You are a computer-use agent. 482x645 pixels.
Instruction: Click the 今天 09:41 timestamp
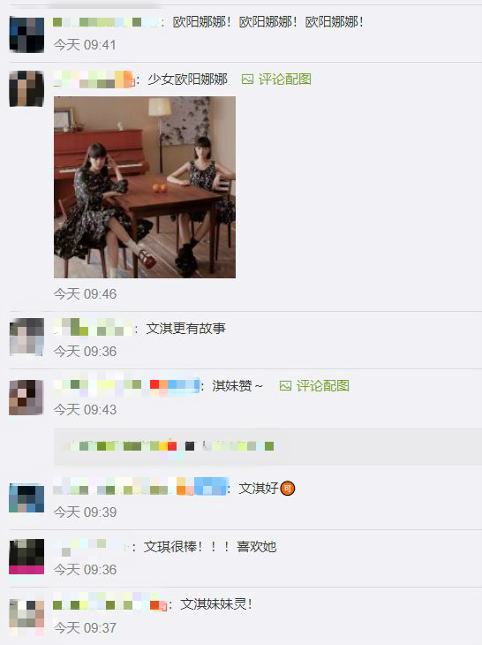point(85,45)
